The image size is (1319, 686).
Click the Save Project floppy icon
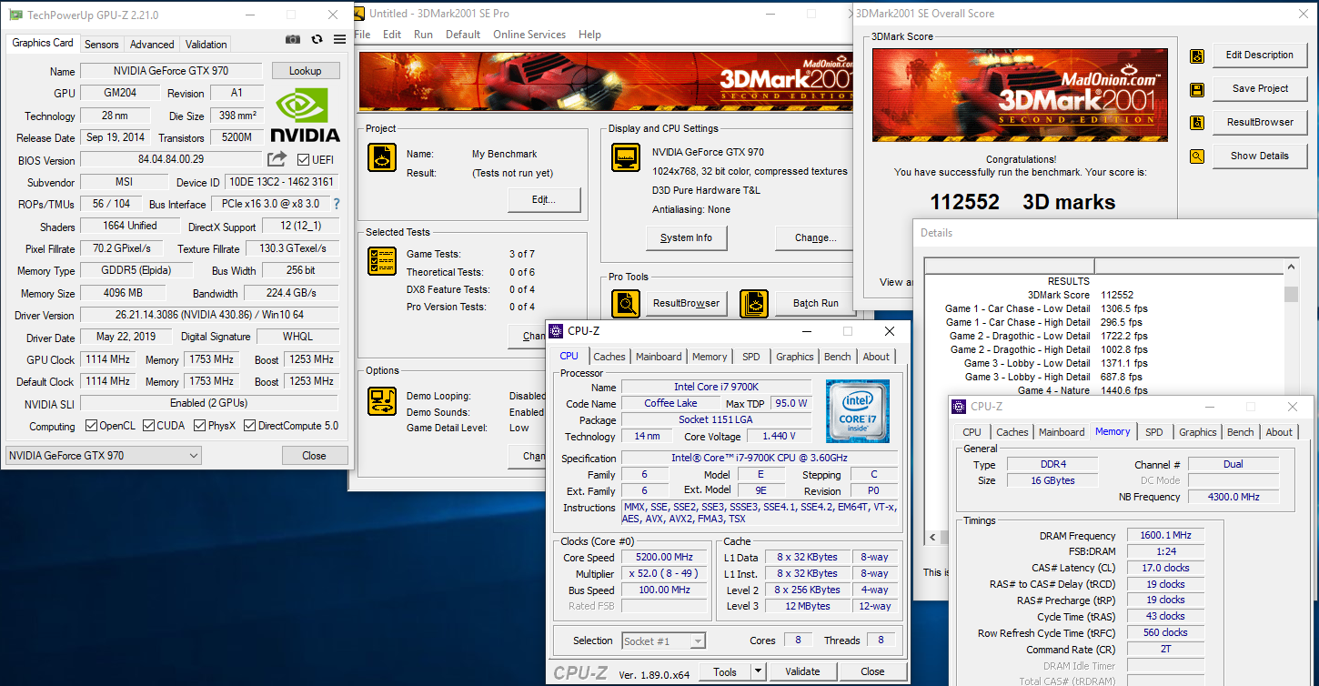pyautogui.click(x=1197, y=90)
